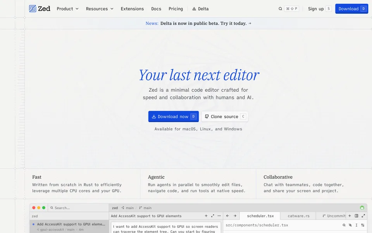Select the 'Add AccessKit support to GPUI eleme...' thread row
372x233 pixels.
[x=69, y=226]
